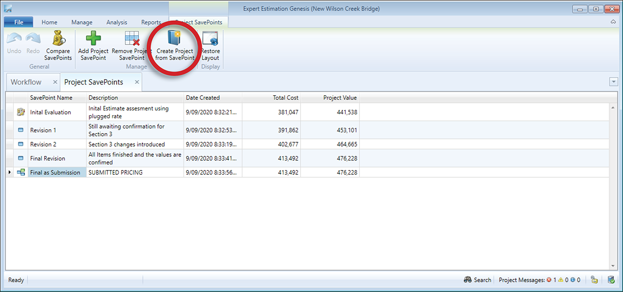Click the lock icon in status bar
This screenshot has width=623, height=292.
pos(594,280)
